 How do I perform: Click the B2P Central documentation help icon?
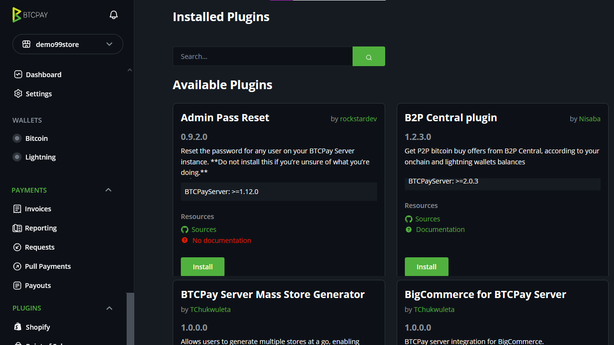pos(409,230)
